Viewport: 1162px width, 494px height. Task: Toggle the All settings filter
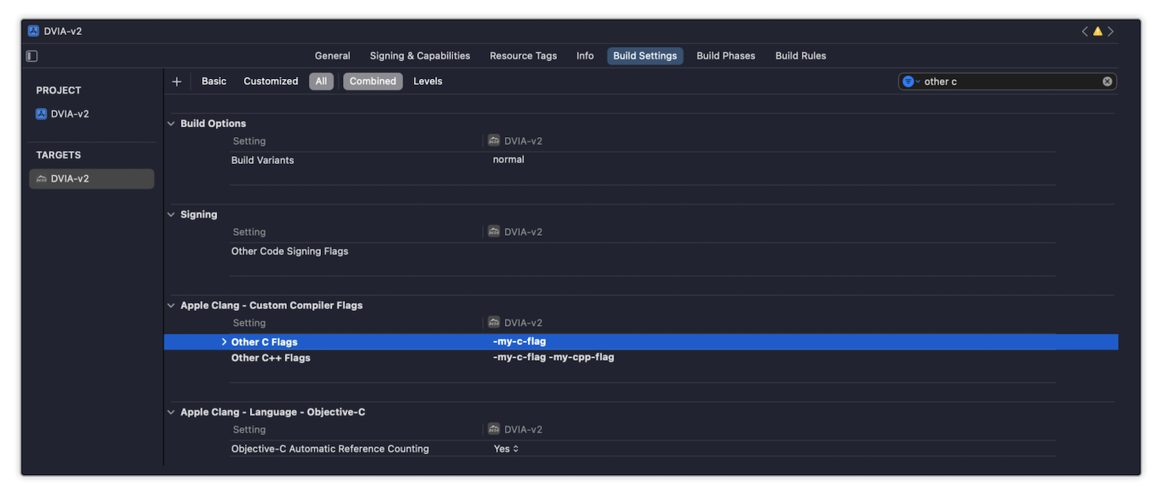pyautogui.click(x=321, y=81)
